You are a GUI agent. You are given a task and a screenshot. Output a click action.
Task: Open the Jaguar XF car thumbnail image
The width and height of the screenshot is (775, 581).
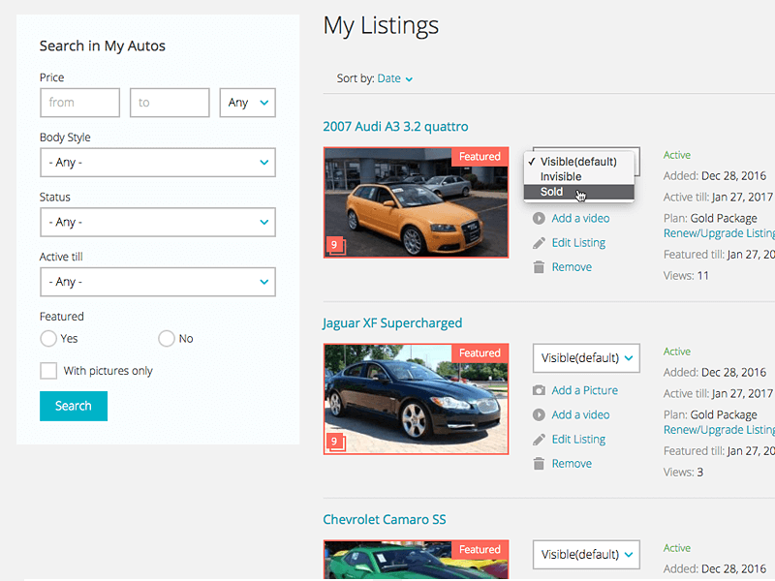(x=416, y=399)
